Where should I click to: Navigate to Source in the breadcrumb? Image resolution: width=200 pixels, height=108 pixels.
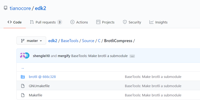pyautogui.click(x=88, y=41)
